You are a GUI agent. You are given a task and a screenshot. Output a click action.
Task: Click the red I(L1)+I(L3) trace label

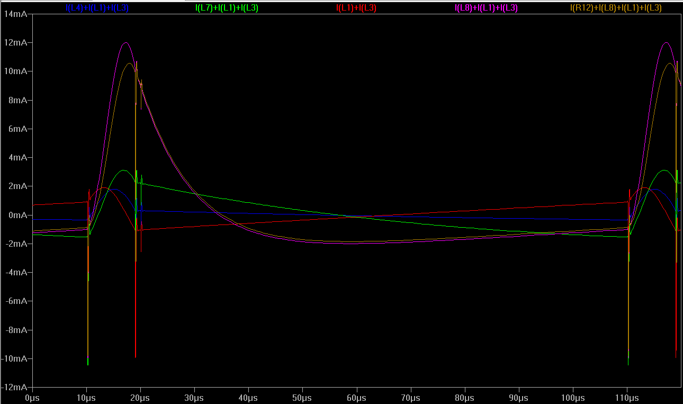(x=356, y=8)
